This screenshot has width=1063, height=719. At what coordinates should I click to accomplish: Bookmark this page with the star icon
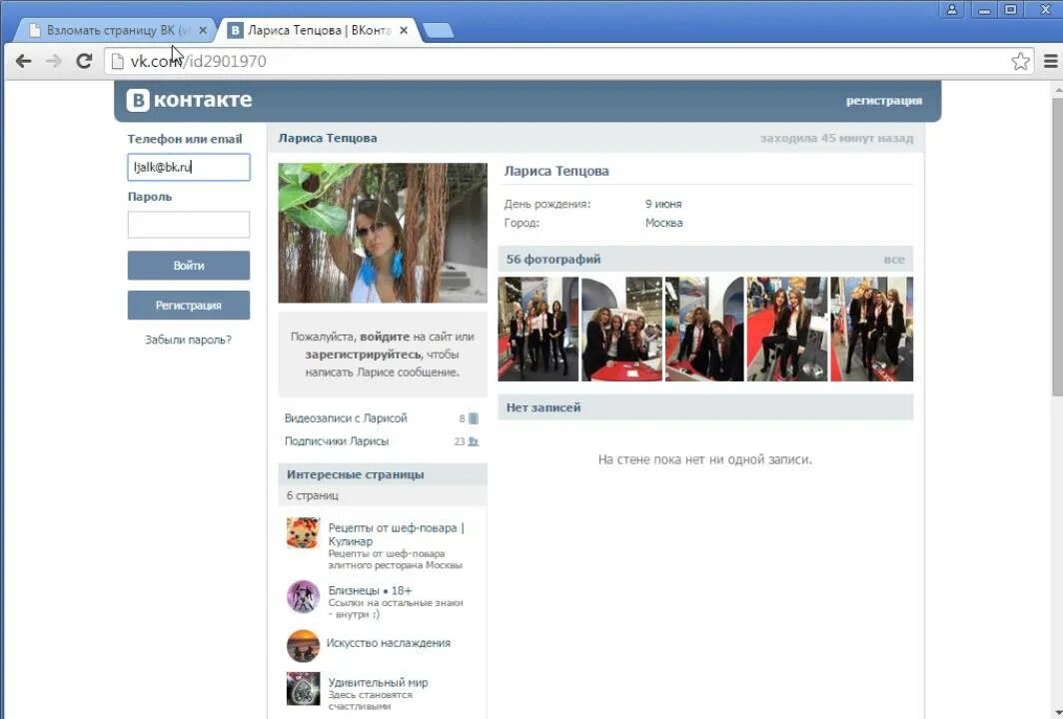[1020, 62]
